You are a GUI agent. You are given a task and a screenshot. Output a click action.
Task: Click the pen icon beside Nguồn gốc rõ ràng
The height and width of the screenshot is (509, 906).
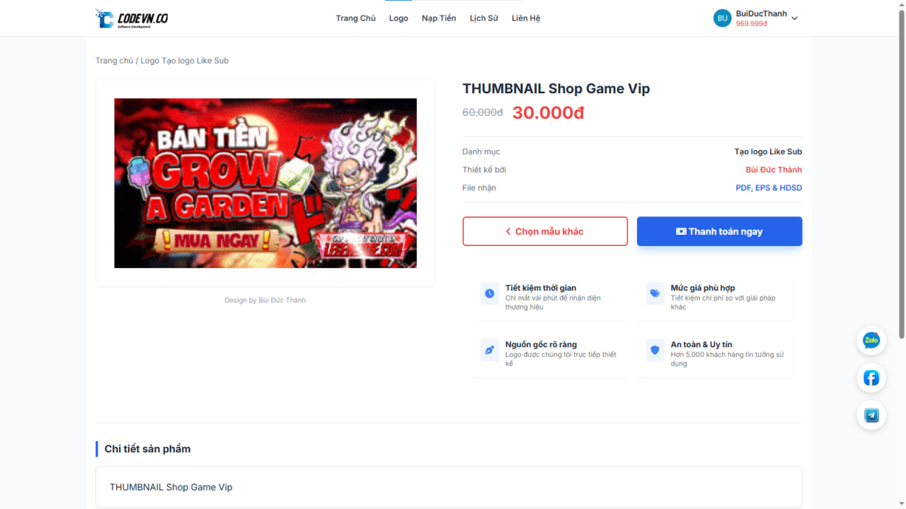tap(489, 350)
